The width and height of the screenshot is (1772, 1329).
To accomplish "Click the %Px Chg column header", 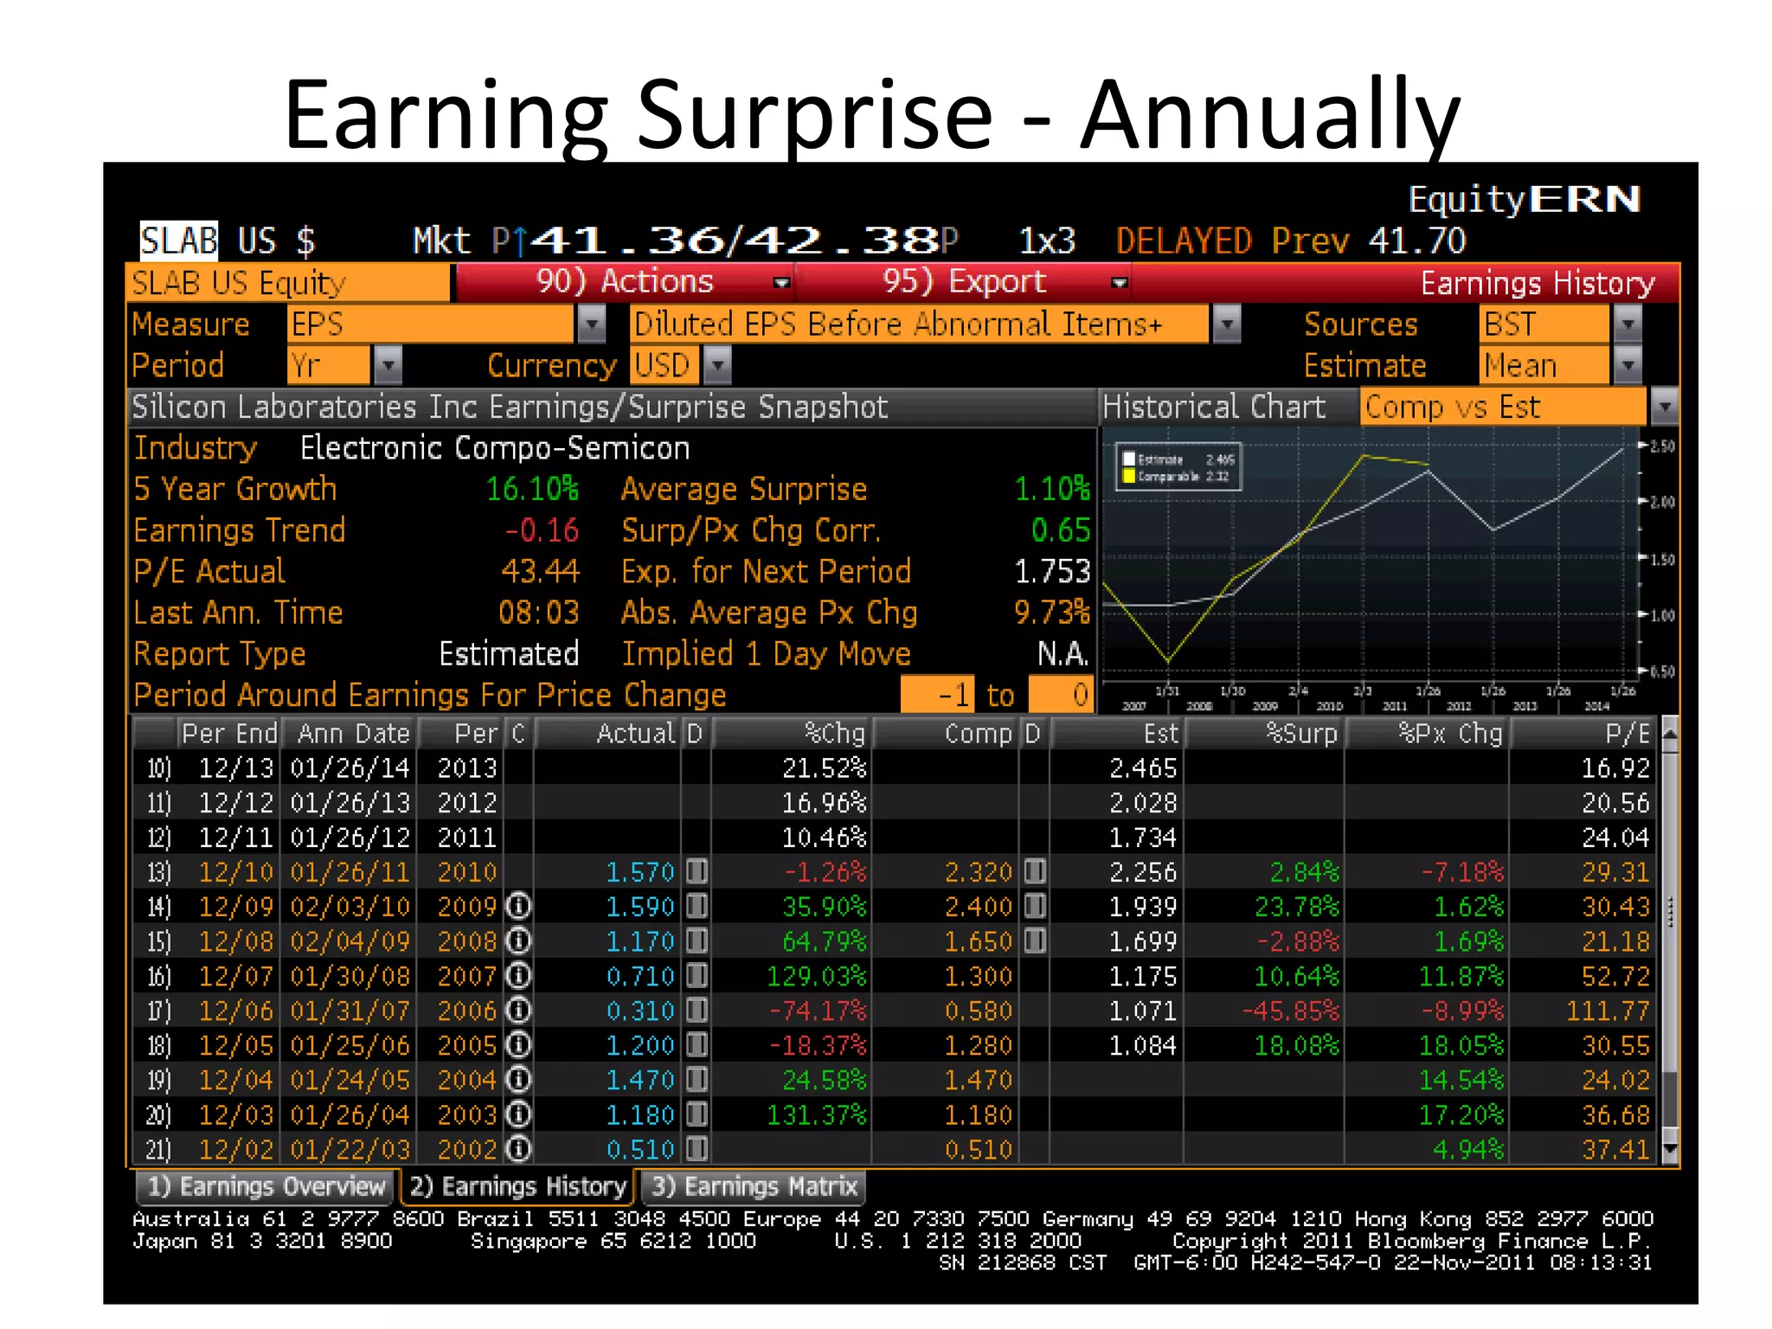I will coord(1429,733).
